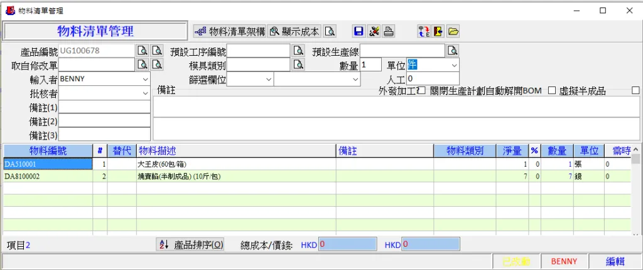
Task: Click lookup icon beside 模具類別 field
Action: pyautogui.click(x=299, y=65)
